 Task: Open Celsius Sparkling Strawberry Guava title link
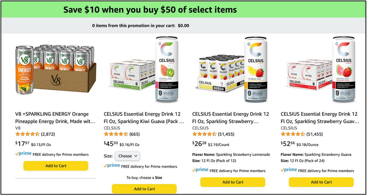click(320, 118)
